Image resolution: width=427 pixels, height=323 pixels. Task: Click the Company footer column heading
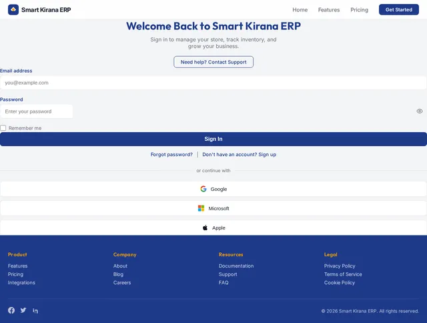coord(125,254)
